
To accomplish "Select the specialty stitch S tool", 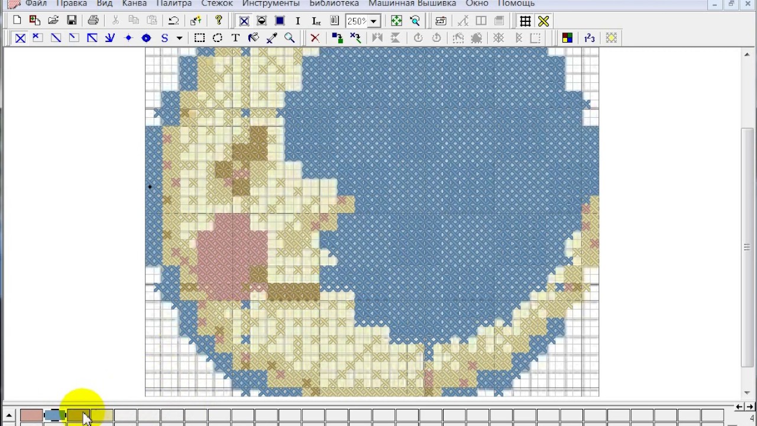I will point(164,38).
